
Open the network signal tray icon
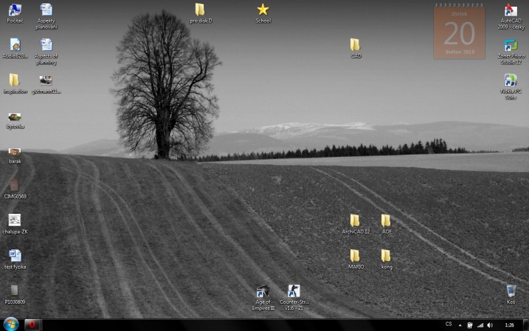pos(480,325)
